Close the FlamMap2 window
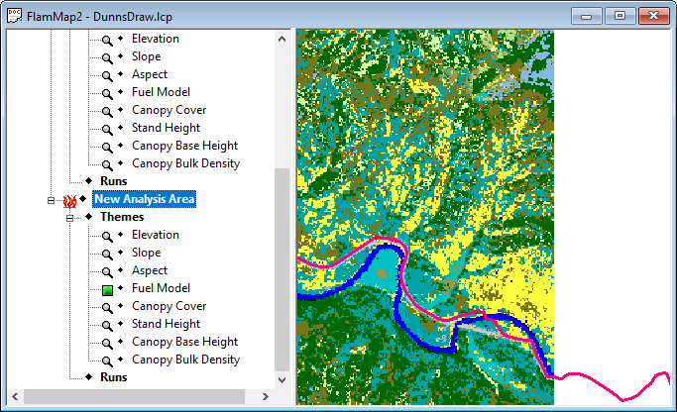 pos(653,16)
